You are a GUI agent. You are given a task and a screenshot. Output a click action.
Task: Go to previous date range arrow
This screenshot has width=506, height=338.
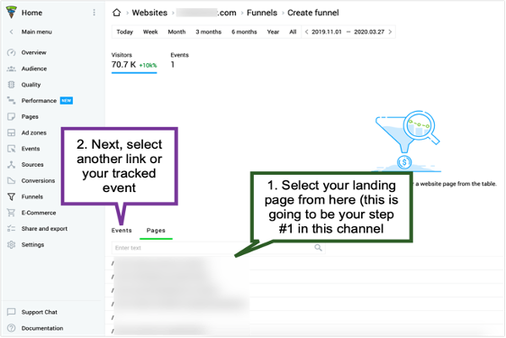(306, 32)
